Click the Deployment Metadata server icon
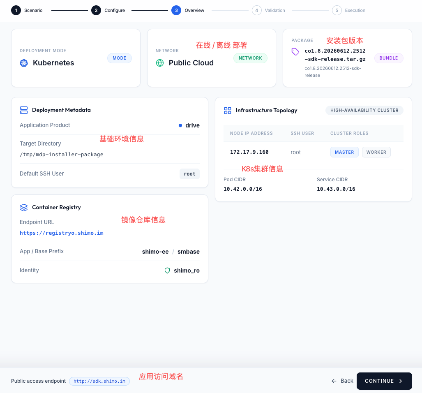 pyautogui.click(x=24, y=110)
